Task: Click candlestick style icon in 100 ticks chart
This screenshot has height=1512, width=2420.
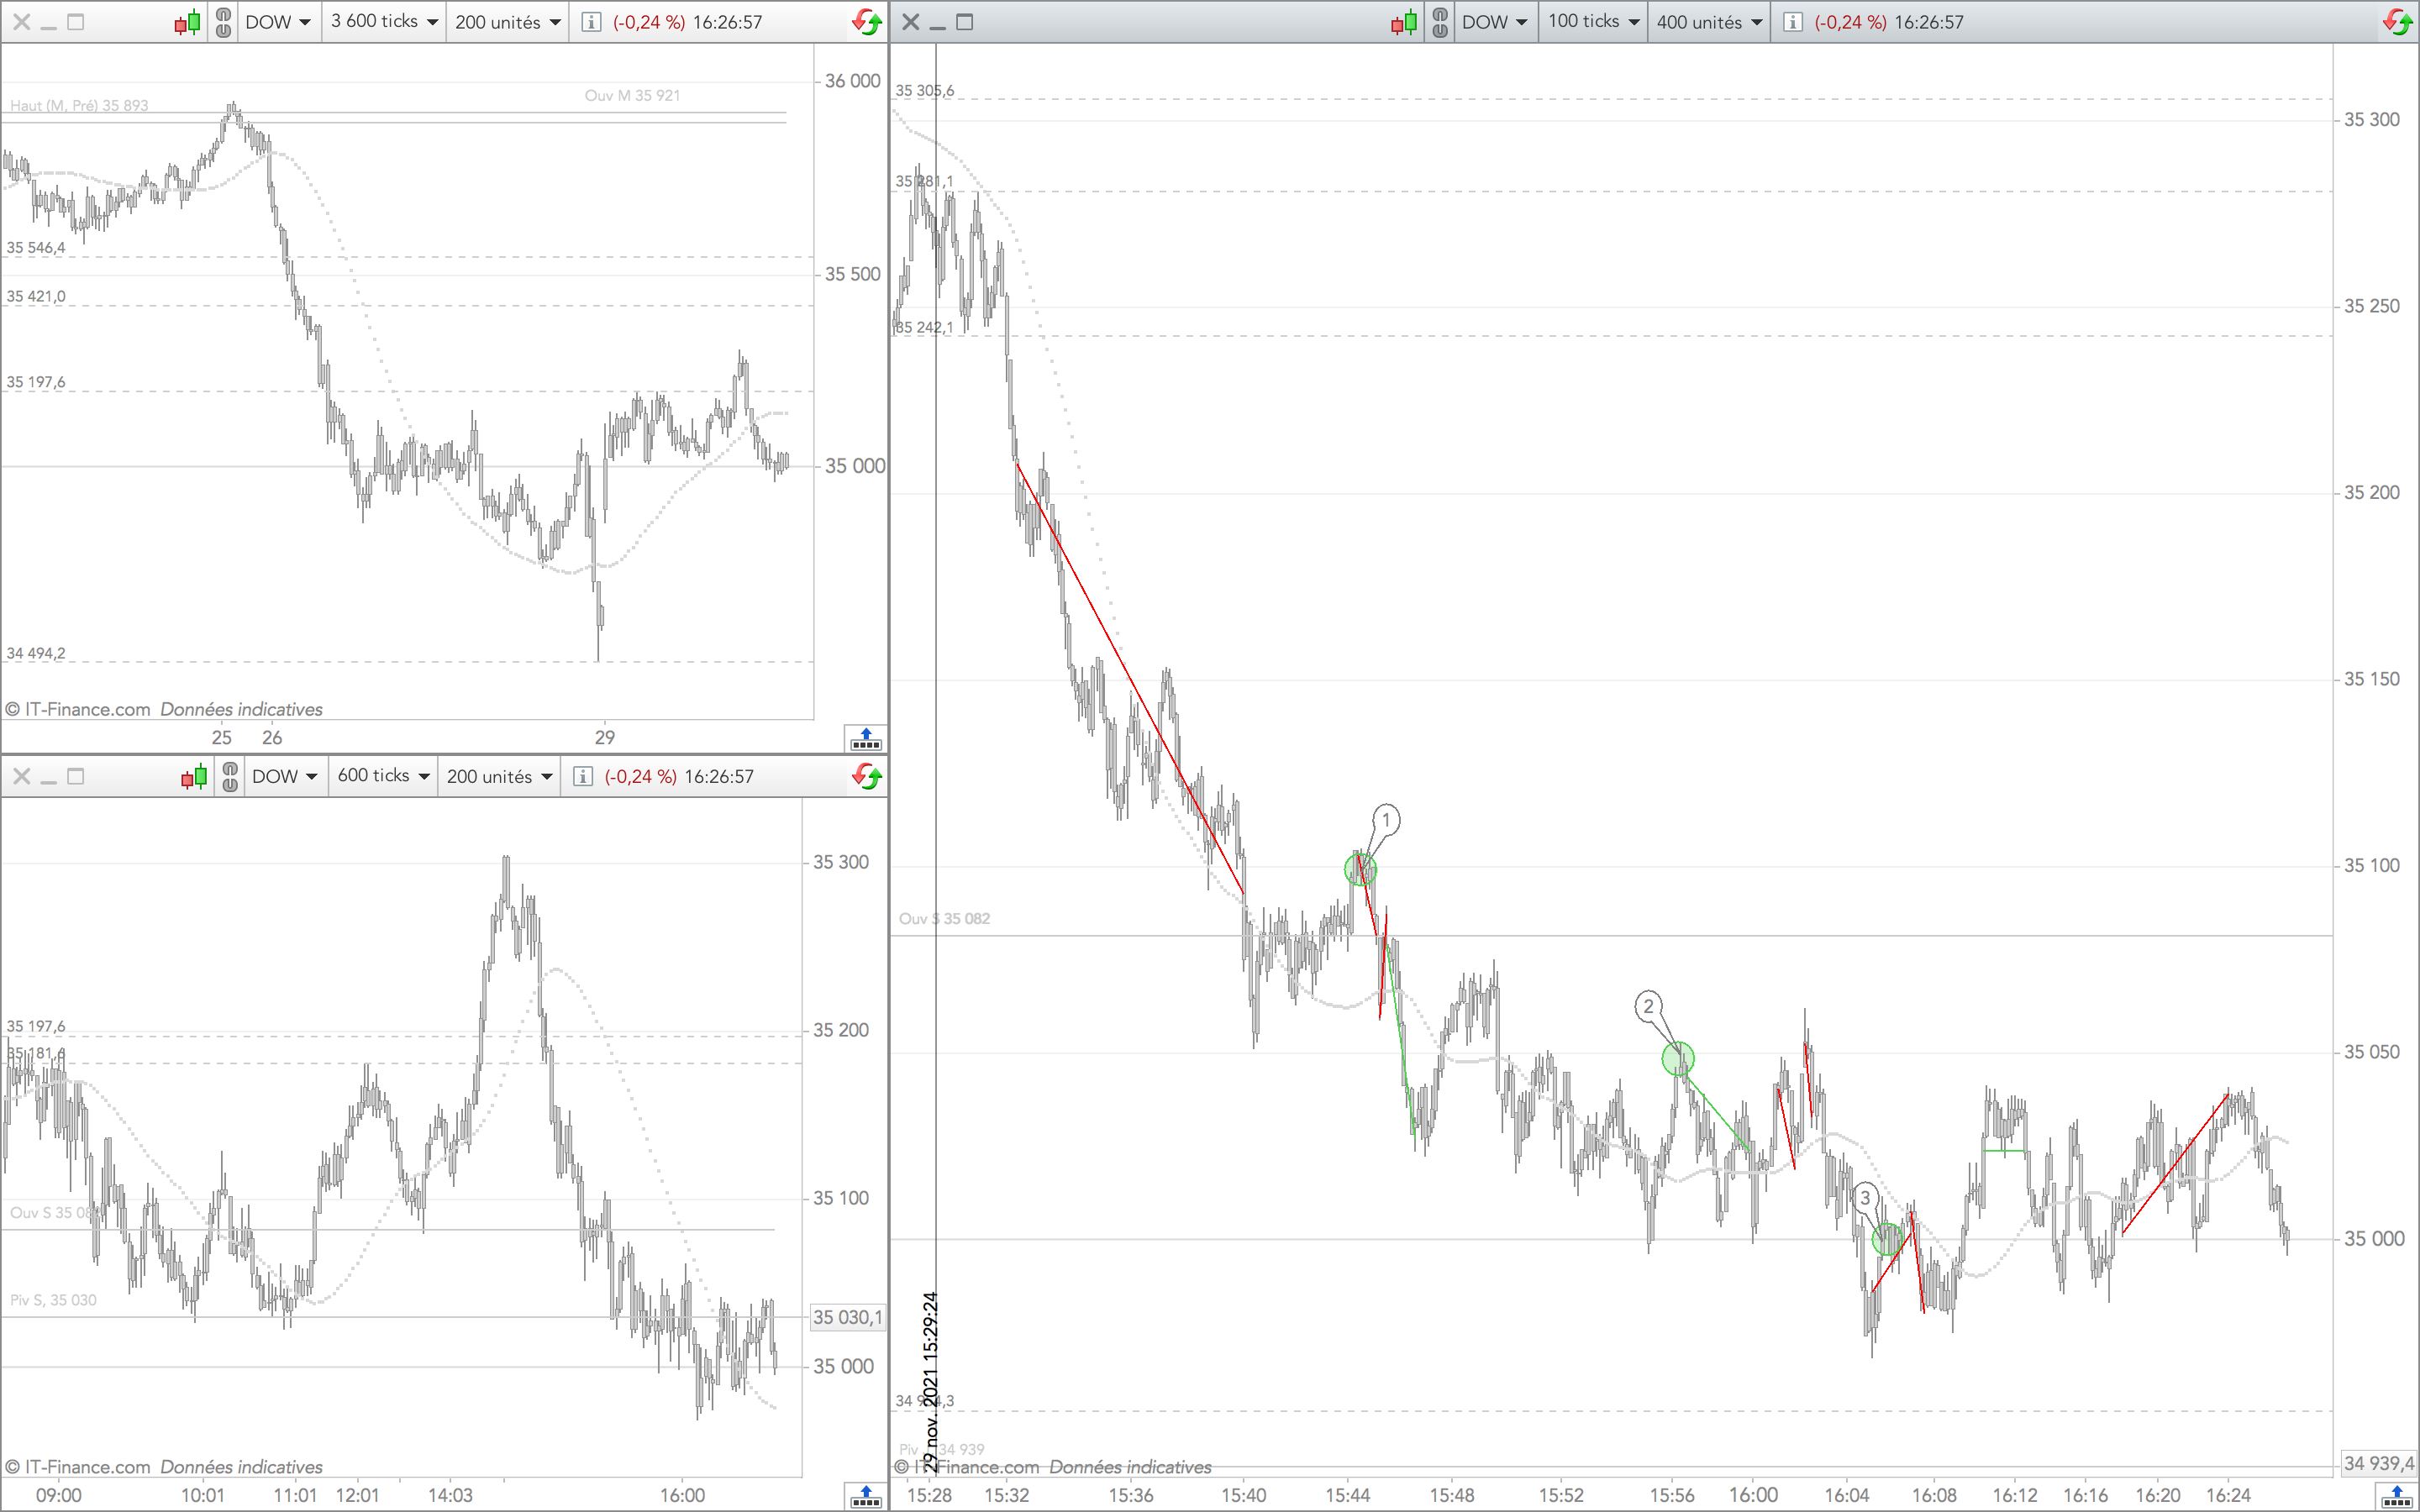Action: click(x=1404, y=22)
